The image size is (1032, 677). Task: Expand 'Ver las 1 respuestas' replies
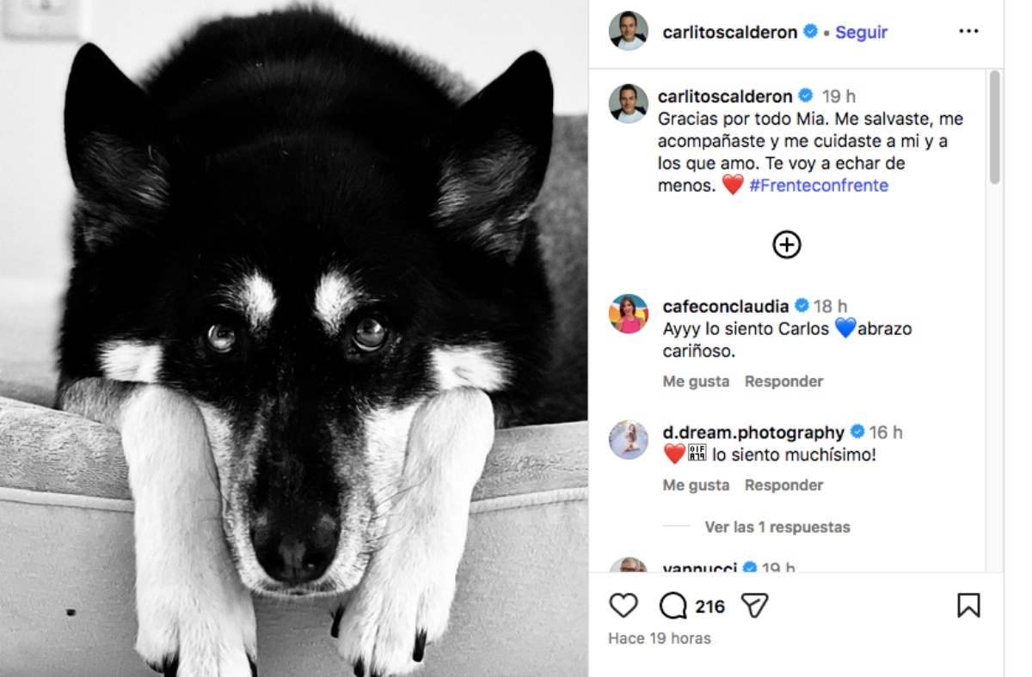click(x=777, y=527)
